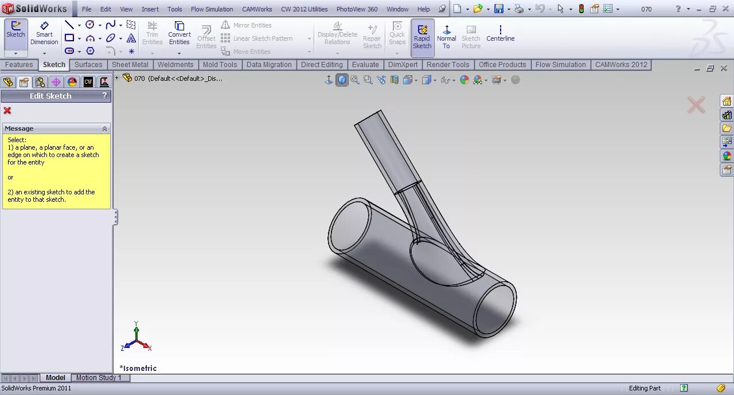Viewport: 734px width, 395px height.
Task: Cancel Edit Sketch with red X
Action: point(7,111)
